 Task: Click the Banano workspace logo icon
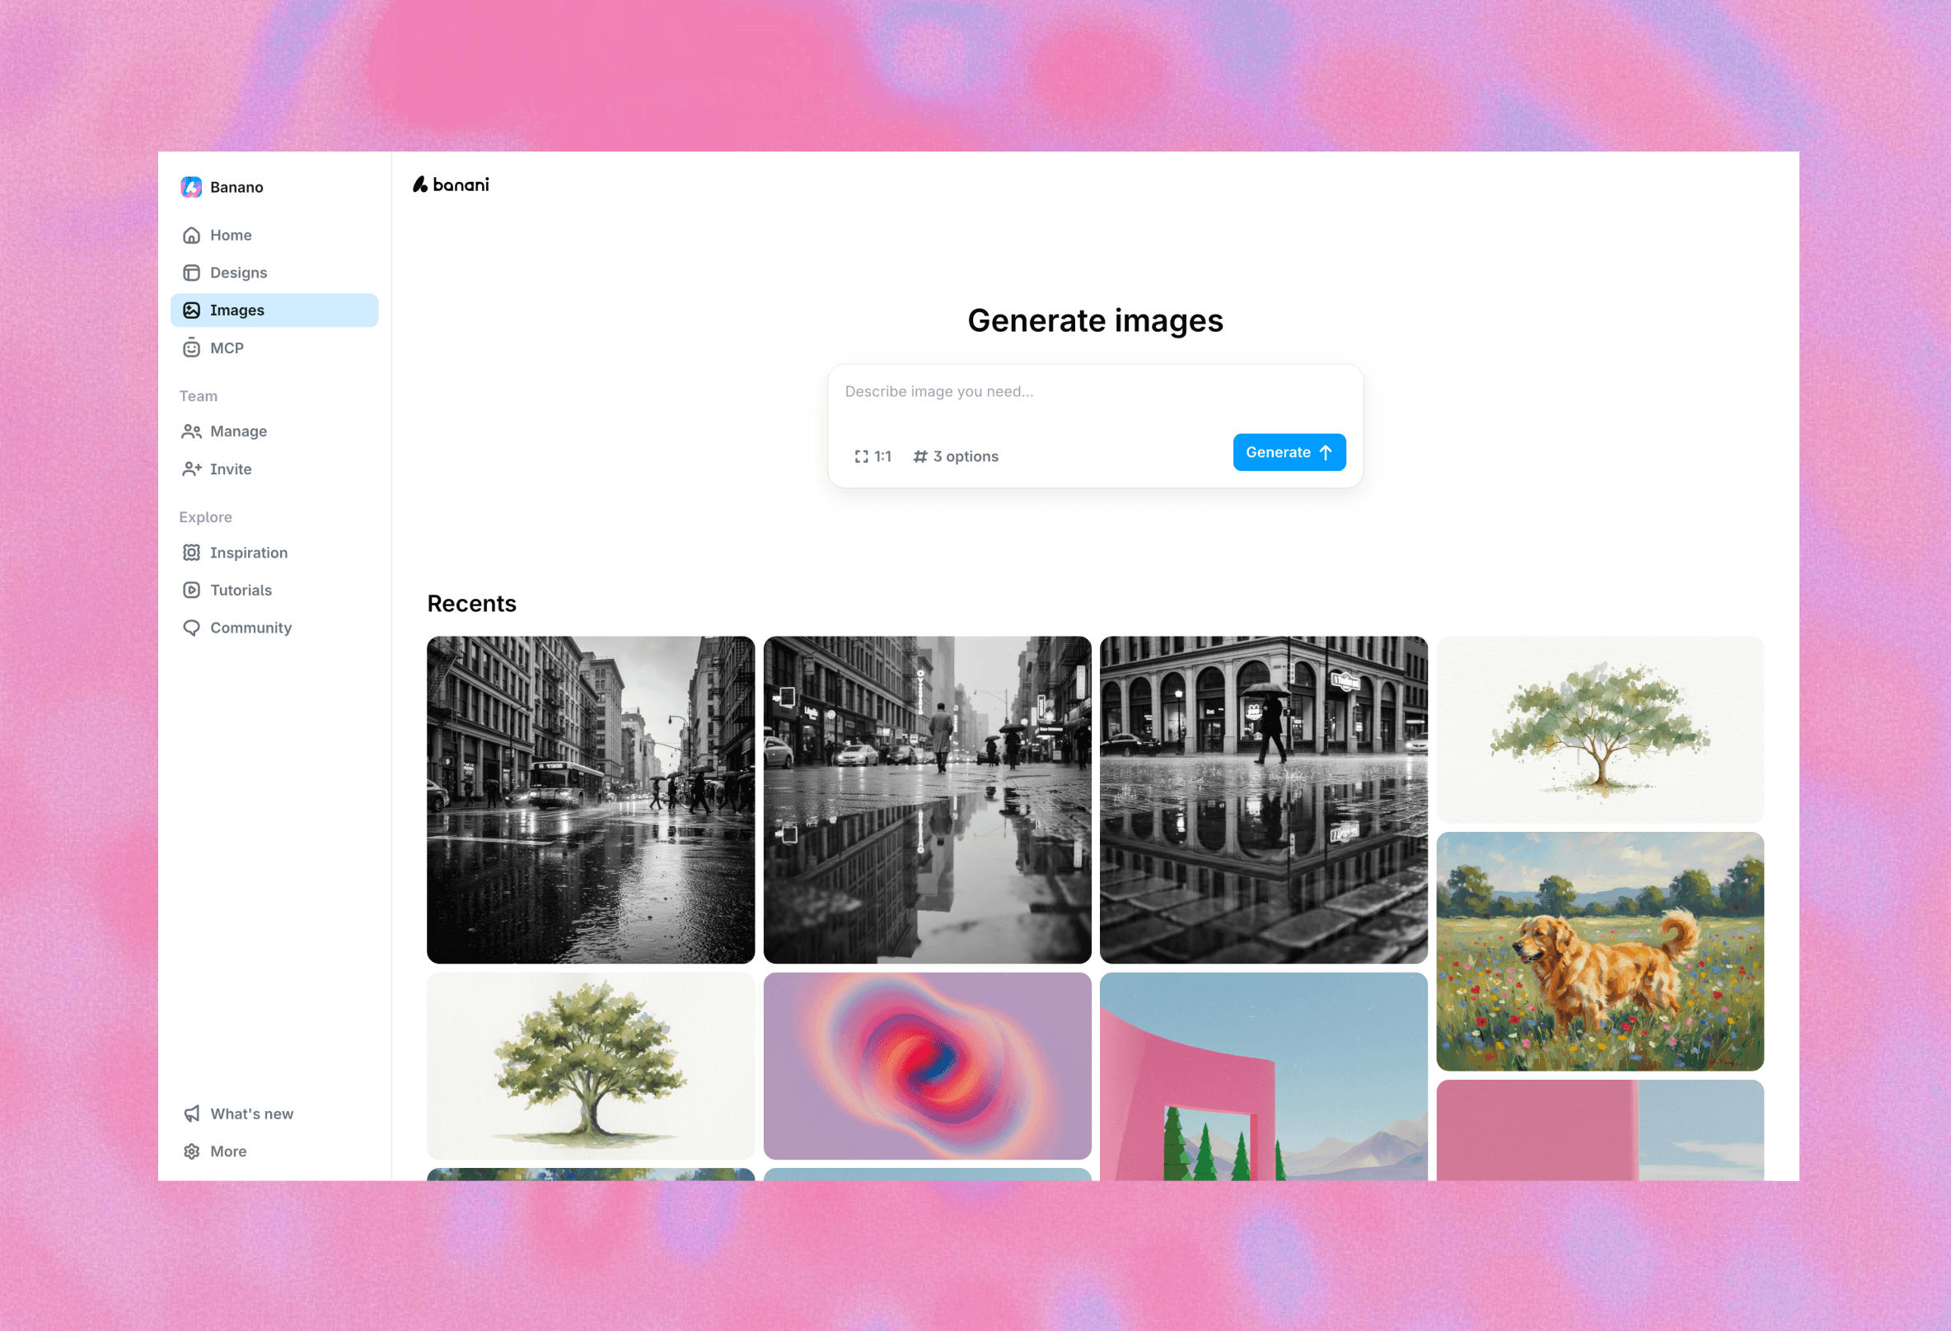click(191, 187)
